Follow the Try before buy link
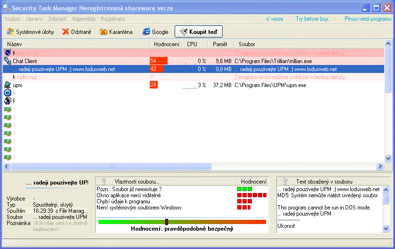Screen dimensions: 395x249 312,19
